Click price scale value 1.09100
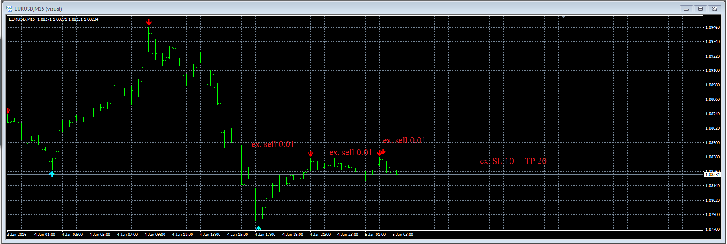This screenshot has height=244, width=727. (x=712, y=71)
